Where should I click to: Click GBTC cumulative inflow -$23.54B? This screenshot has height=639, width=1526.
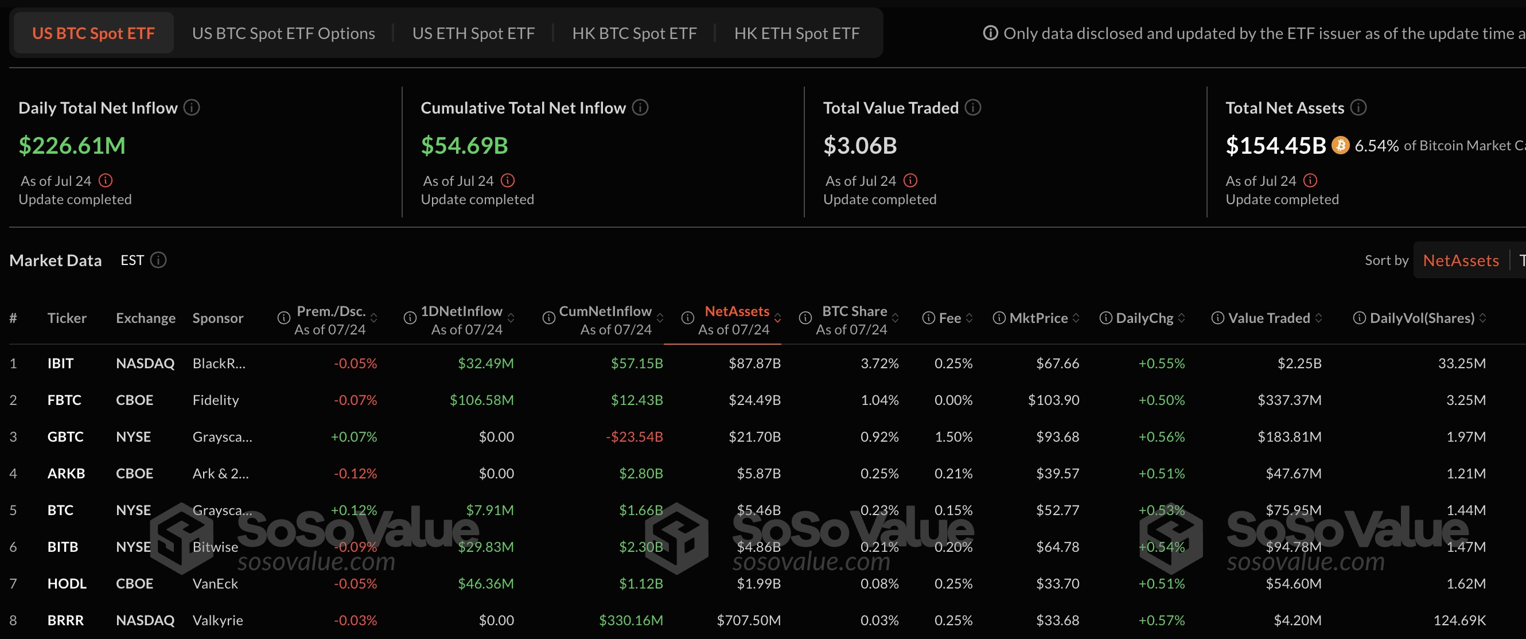(634, 437)
